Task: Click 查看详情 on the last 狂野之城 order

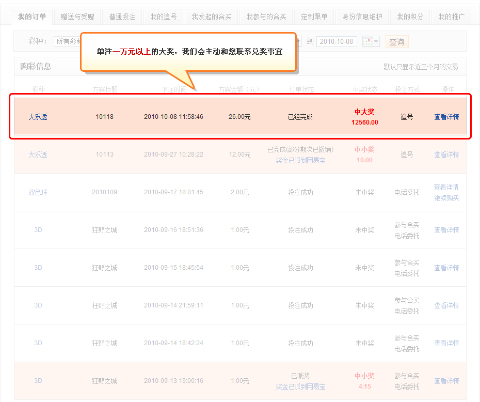Action: pyautogui.click(x=446, y=381)
